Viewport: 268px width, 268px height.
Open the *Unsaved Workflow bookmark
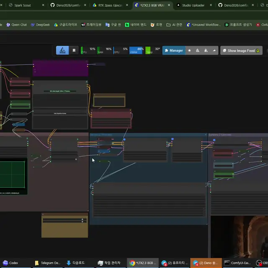(204, 25)
